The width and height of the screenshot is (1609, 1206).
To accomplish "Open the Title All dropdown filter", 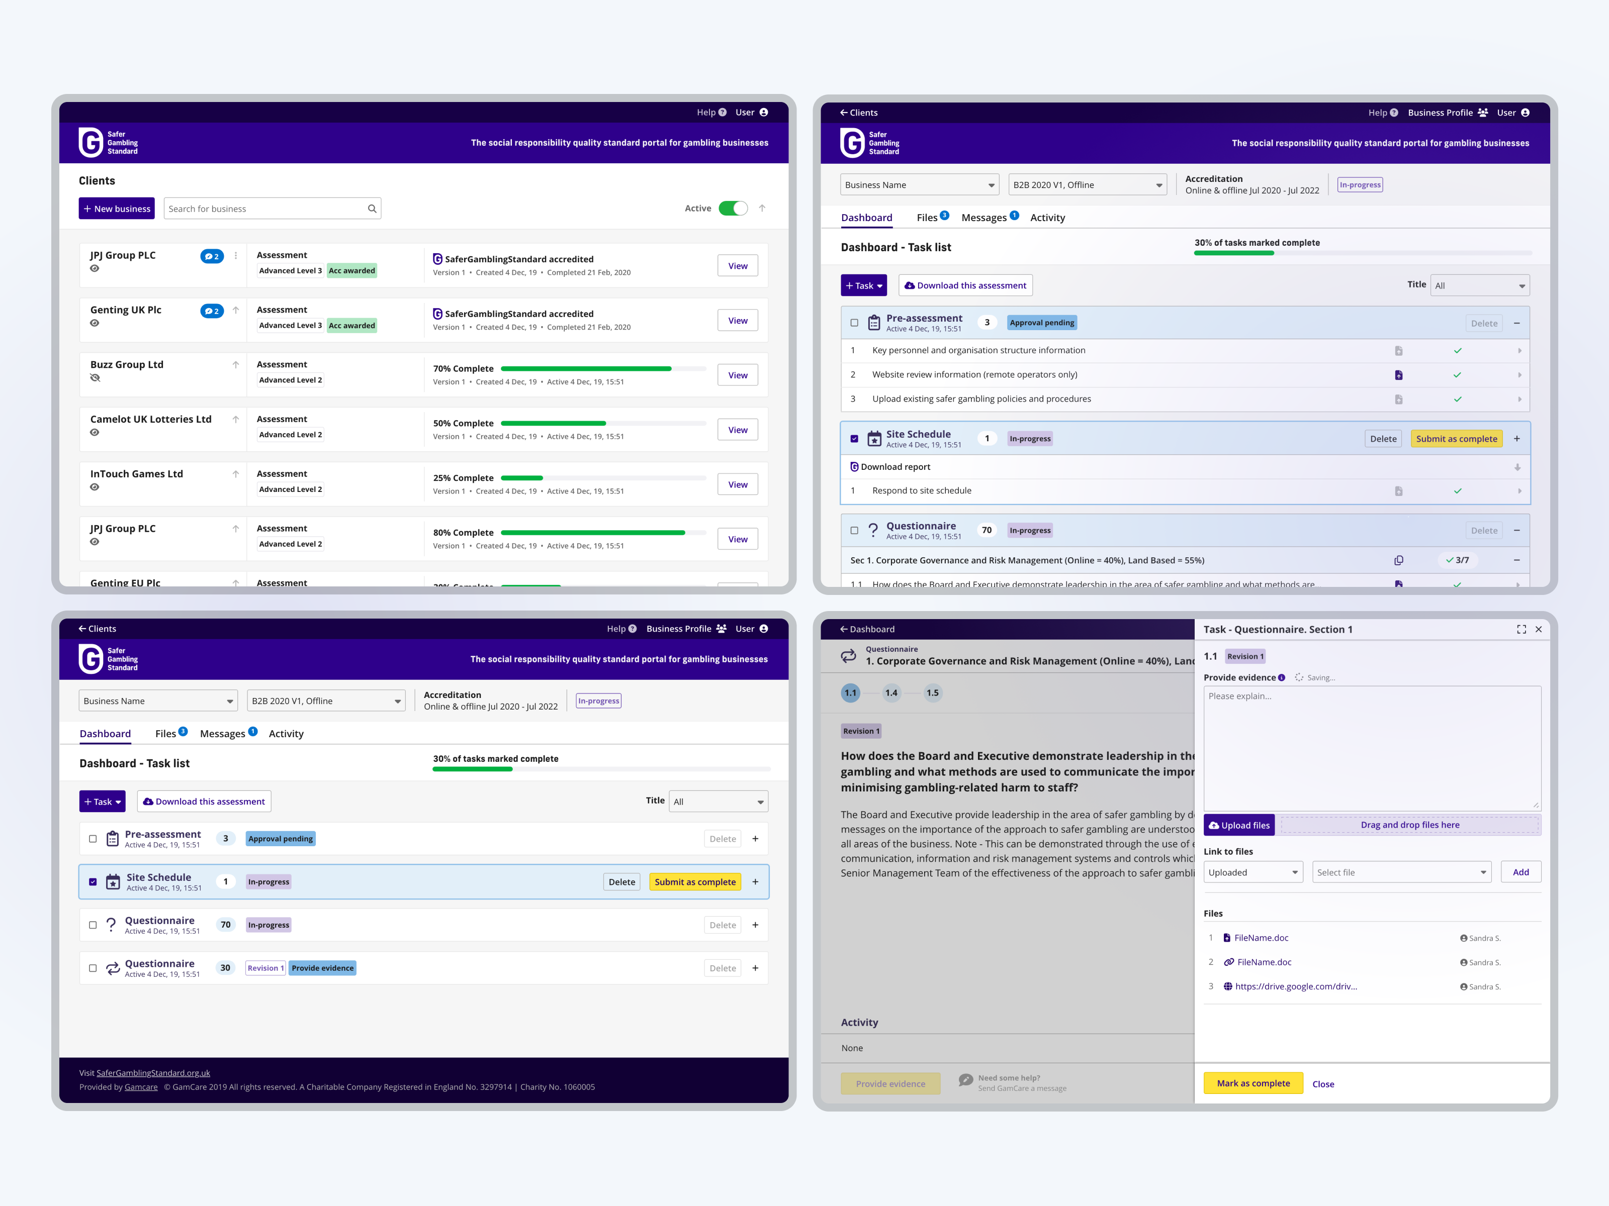I will (x=1479, y=286).
